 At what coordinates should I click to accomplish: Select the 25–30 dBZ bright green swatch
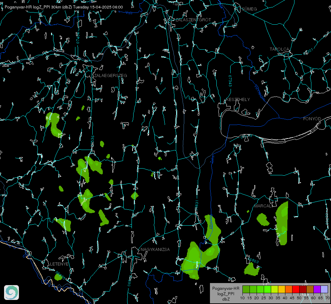267,289
